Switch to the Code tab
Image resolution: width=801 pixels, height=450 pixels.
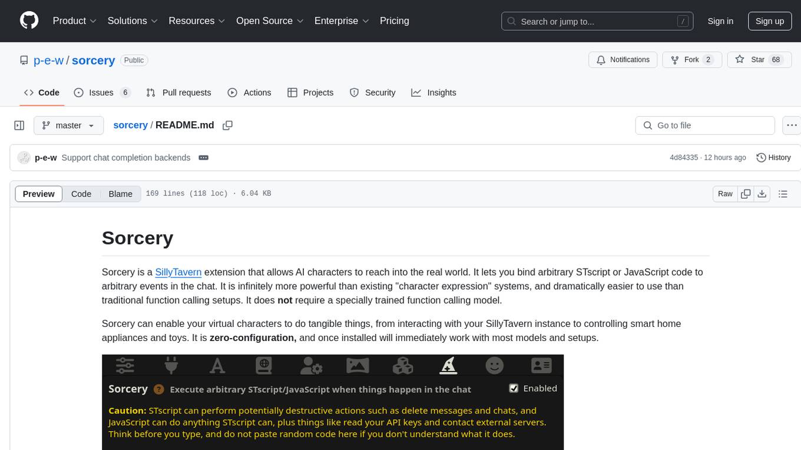tap(42, 92)
